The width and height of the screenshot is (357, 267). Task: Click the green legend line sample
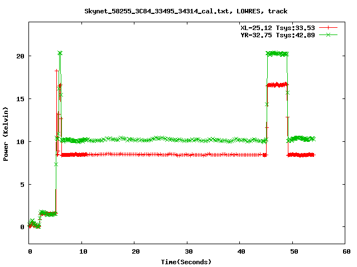point(328,34)
